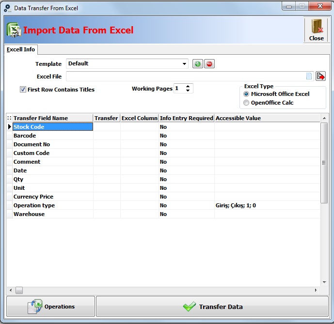Click the vertical scrollbar up arrow

(x=324, y=118)
